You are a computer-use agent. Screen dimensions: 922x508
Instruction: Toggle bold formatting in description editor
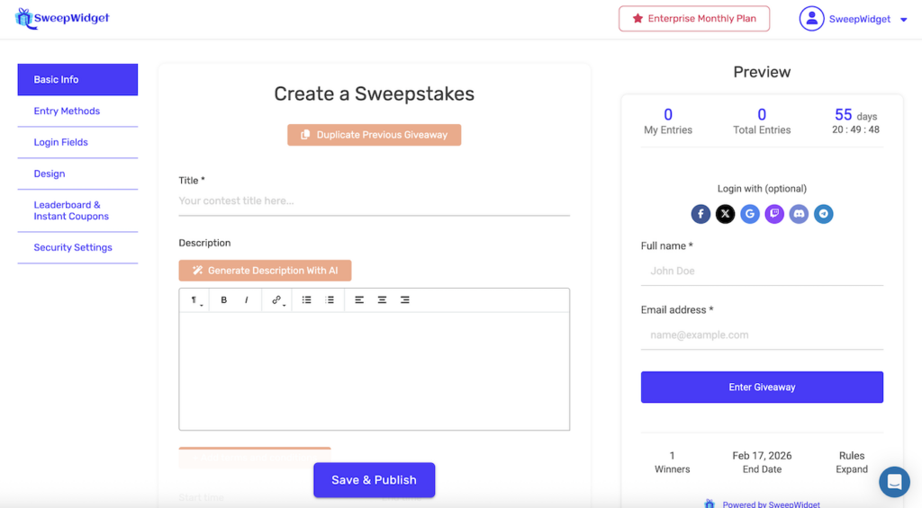[x=224, y=300]
